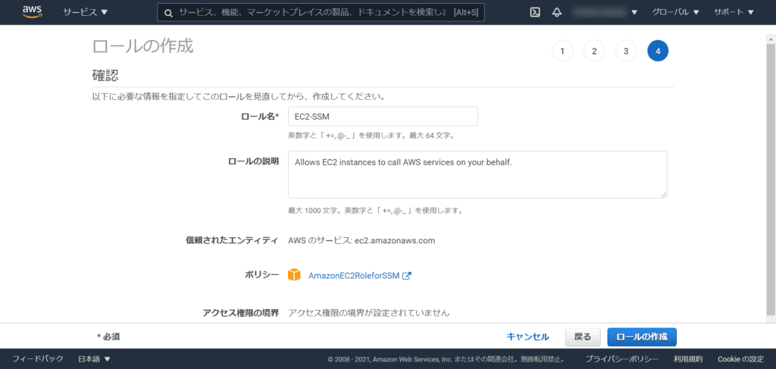The width and height of the screenshot is (776, 369).
Task: Open the サポート dropdown menu
Action: point(734,12)
